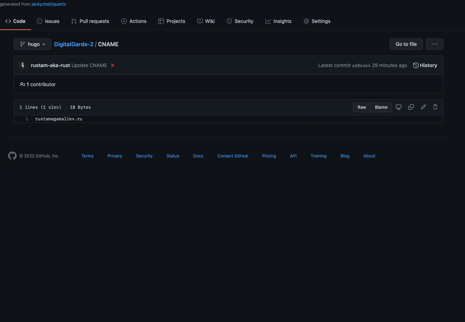Open file in GitHub Desktop icon

click(x=399, y=107)
